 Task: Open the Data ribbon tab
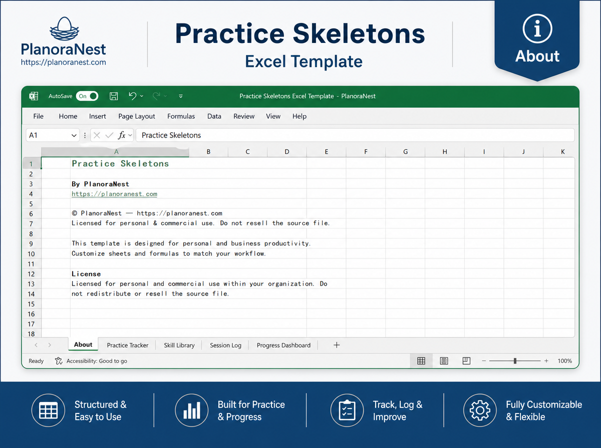pos(214,116)
